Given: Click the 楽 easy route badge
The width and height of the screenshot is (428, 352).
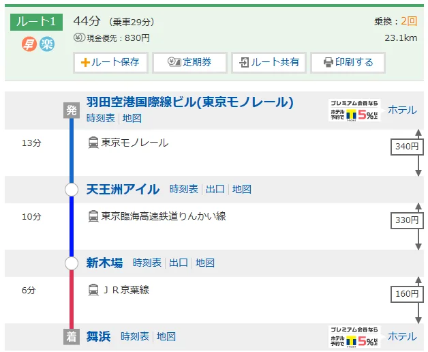Looking at the screenshot, I should (x=47, y=44).
